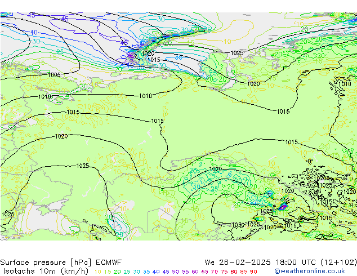
Task: Click the "We 26-02-2025 18:00 UTC" date text
Action: pos(260,262)
